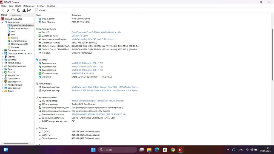Open Microsoft Store from the taskbar
Viewport: 274px width, 154px height.
(165, 150)
